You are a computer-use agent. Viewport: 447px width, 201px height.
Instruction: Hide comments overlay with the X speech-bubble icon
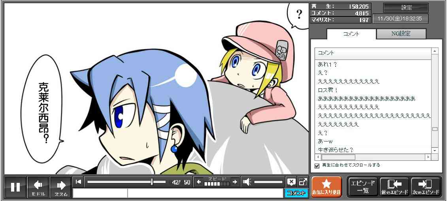(291, 182)
